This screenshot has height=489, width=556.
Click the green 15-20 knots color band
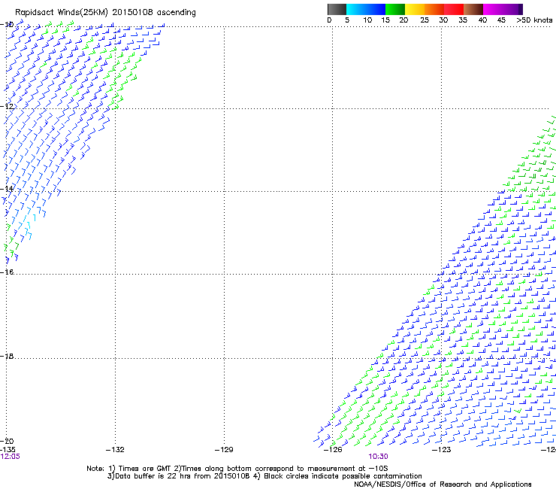[x=395, y=9]
